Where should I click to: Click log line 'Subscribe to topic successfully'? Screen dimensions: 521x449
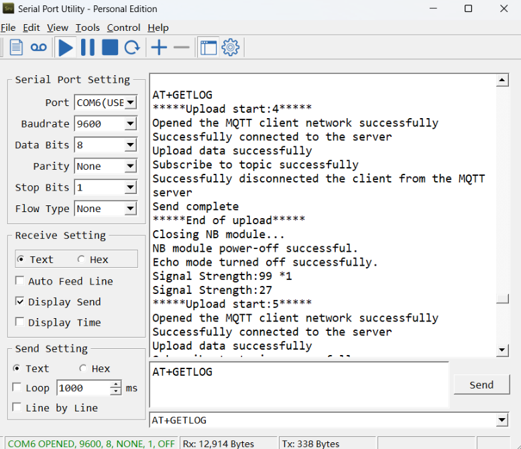[x=255, y=164]
